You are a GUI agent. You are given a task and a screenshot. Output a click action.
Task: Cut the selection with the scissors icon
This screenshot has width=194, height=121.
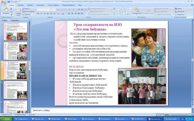(11, 9)
